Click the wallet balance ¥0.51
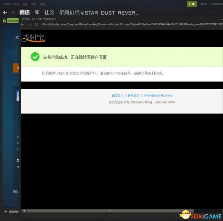Image resolution: width=223 pixels, height=221 pixels. [203, 4]
